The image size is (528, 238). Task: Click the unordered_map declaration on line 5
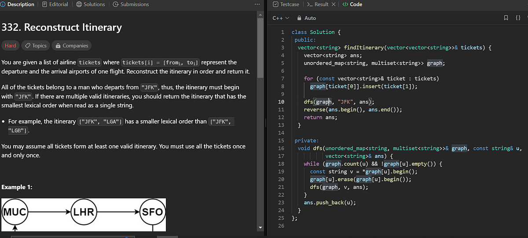point(374,63)
